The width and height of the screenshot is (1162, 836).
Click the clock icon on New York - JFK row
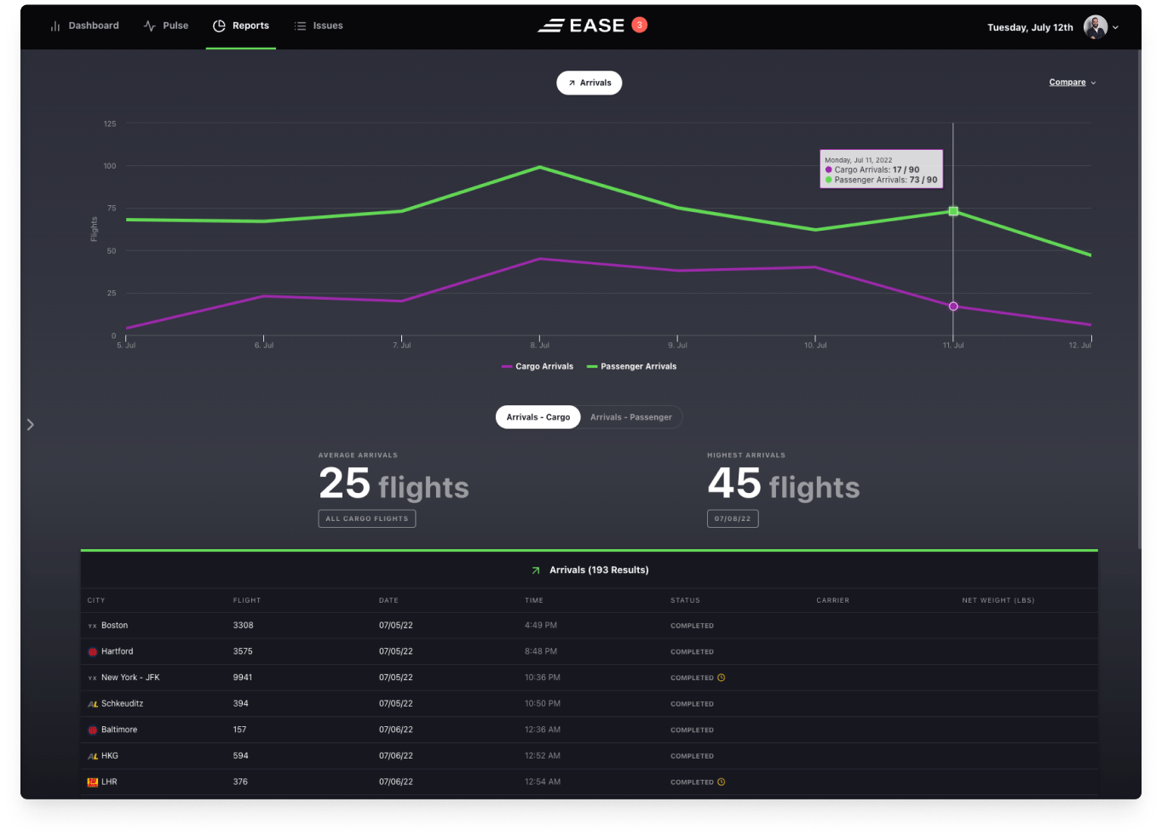pyautogui.click(x=721, y=677)
